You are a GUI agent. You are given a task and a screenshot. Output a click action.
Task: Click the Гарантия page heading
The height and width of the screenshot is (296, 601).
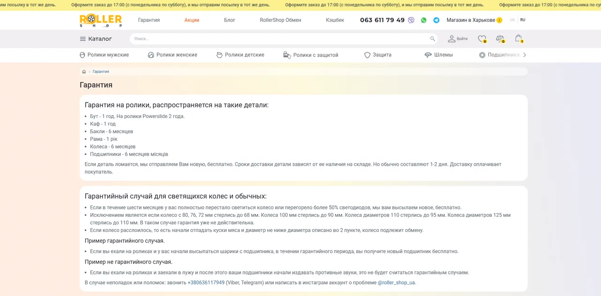click(96, 85)
